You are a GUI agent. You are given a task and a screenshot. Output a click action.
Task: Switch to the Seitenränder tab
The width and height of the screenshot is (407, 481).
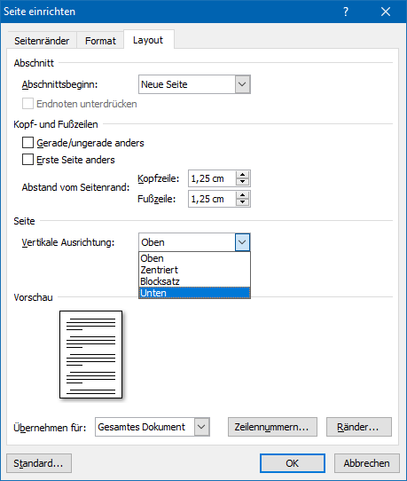pos(42,41)
